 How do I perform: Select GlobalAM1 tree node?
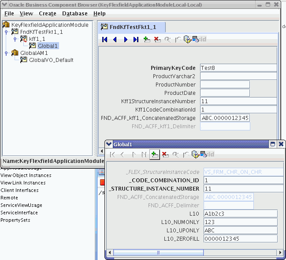pos(34,53)
